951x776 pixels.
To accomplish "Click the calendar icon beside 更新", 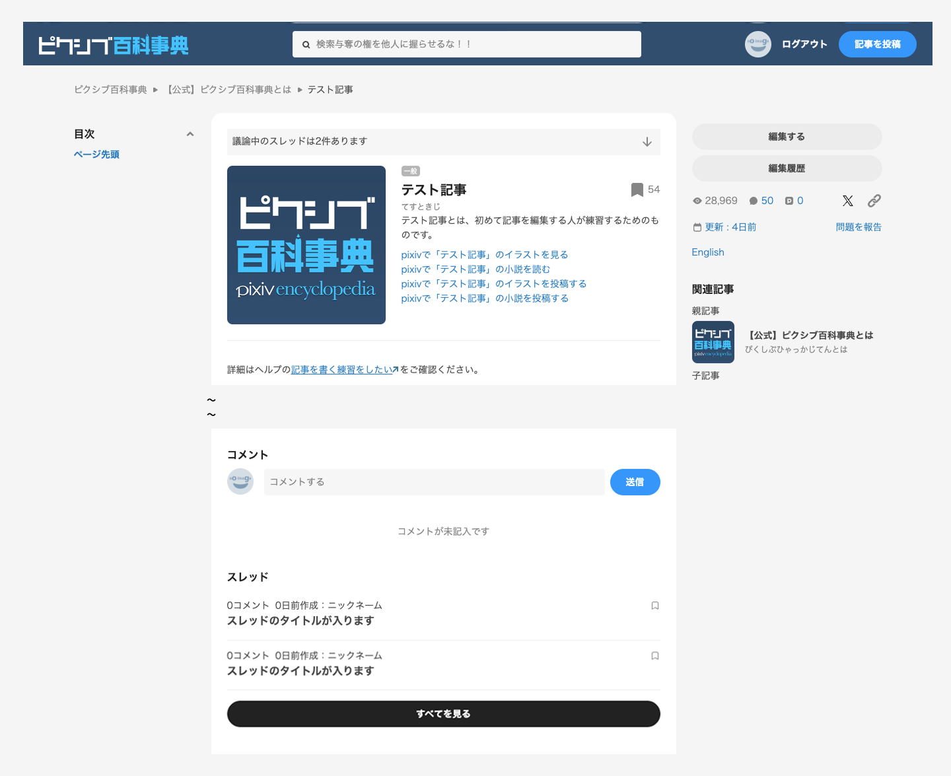I will pos(697,227).
